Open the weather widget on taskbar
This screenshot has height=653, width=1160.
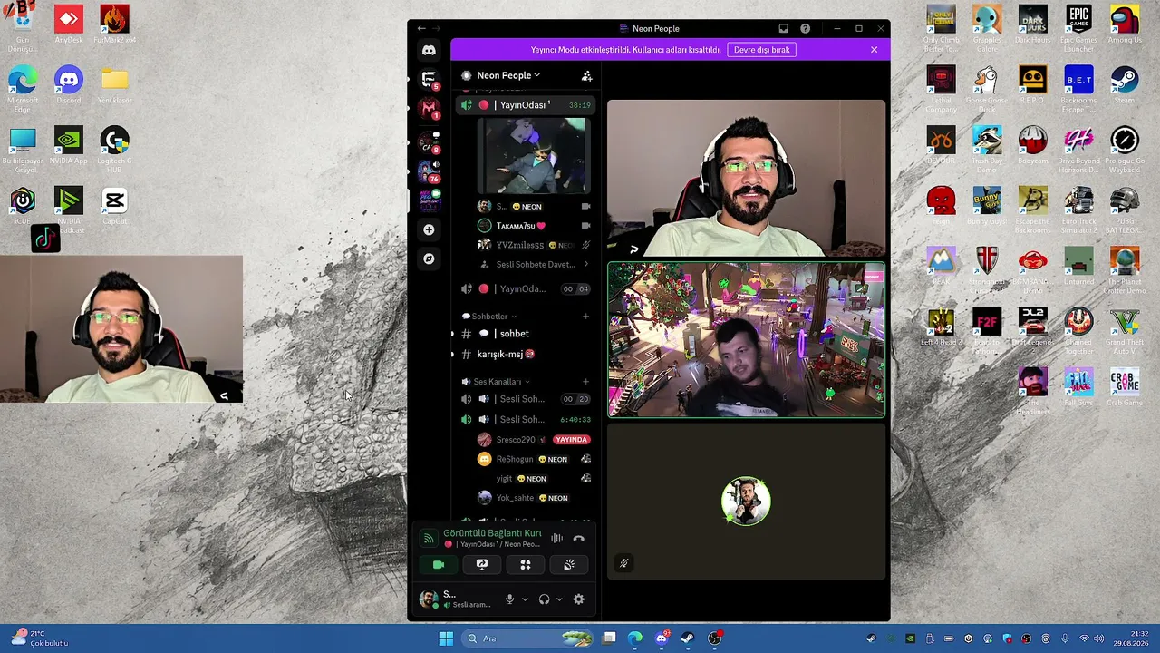coord(41,638)
